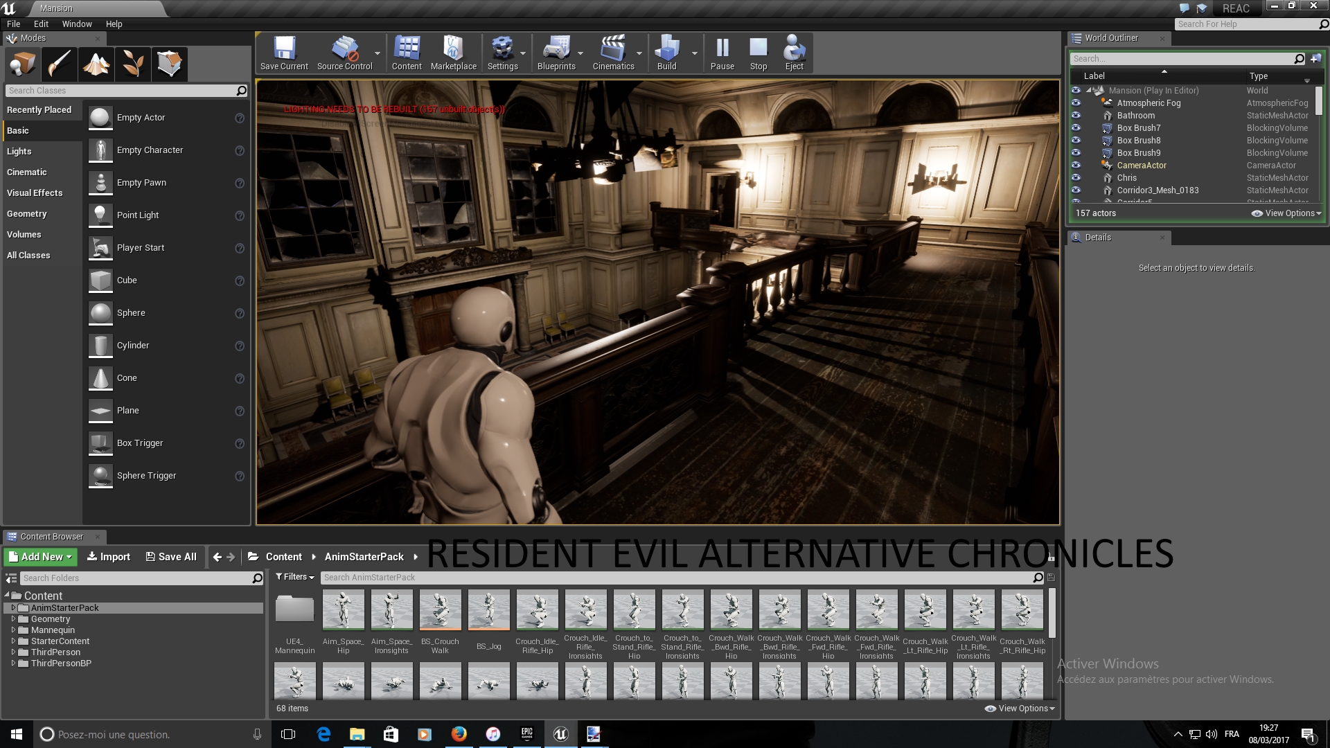Click the Save All button

171,557
